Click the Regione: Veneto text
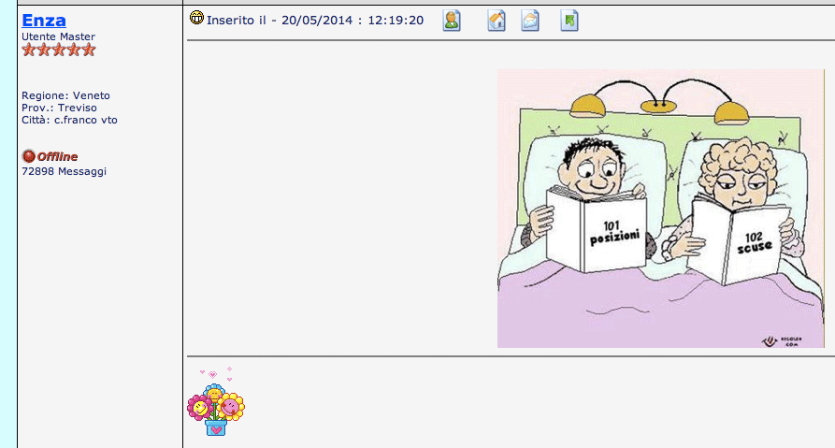Image resolution: width=835 pixels, height=448 pixels. (65, 95)
